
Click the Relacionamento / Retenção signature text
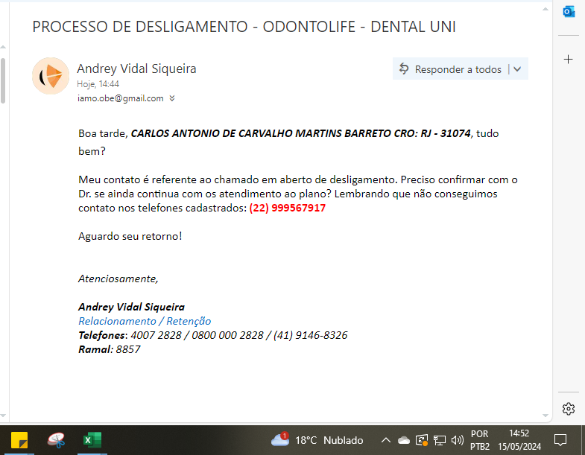pyautogui.click(x=145, y=321)
